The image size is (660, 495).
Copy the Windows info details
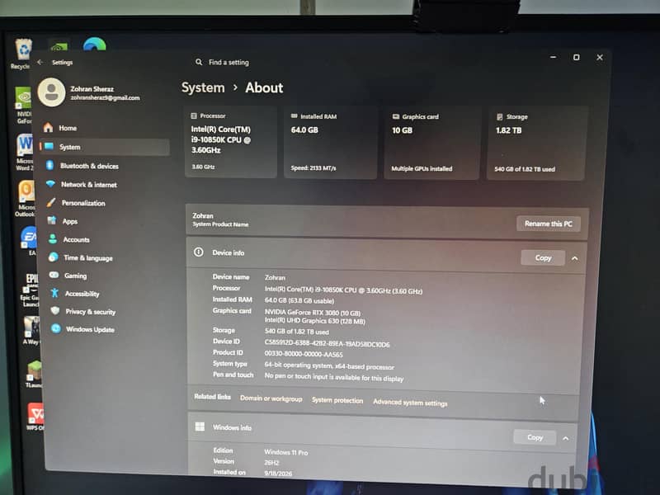coord(535,438)
